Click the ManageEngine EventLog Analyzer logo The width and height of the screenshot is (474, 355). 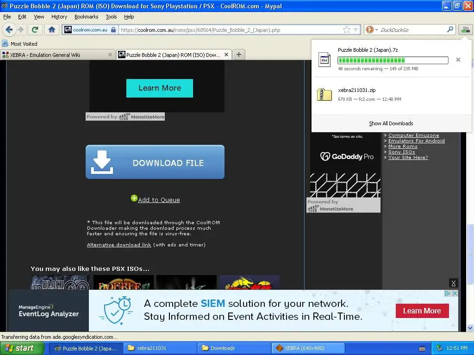(x=49, y=311)
